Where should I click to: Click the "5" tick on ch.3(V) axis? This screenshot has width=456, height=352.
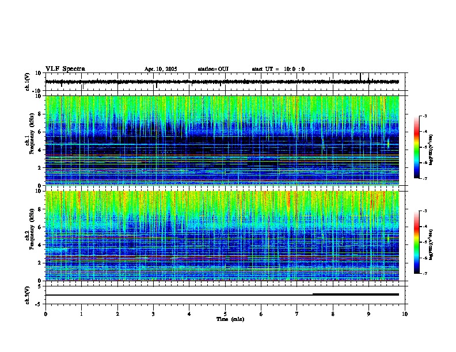[40, 286]
